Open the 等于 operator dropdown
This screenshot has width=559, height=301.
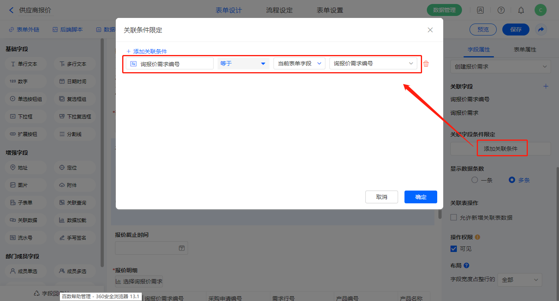(243, 63)
